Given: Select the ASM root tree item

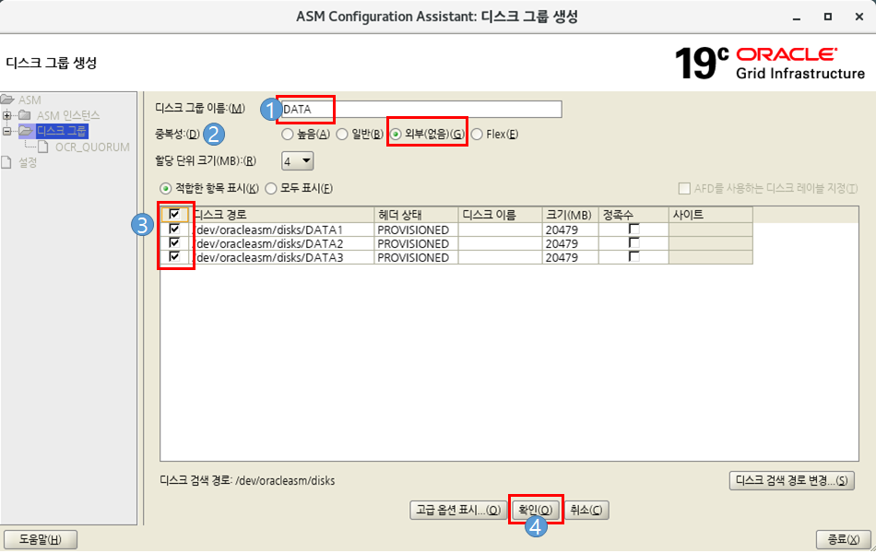Looking at the screenshot, I should coord(30,100).
